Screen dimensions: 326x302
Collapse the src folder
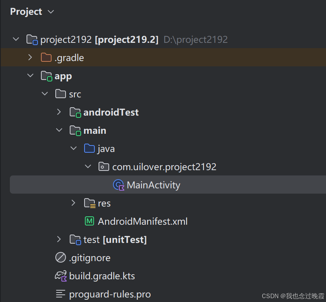tap(45, 94)
